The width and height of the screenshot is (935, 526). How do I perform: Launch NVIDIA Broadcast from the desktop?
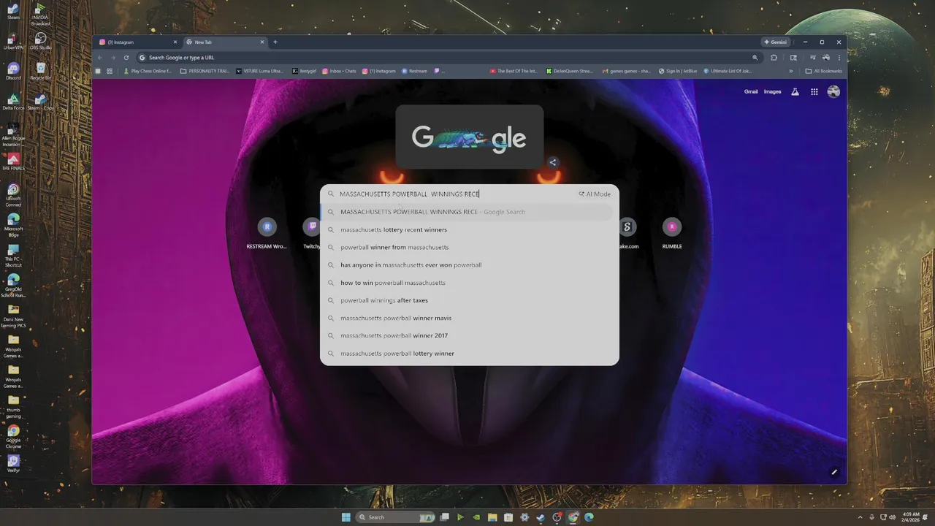41,13
